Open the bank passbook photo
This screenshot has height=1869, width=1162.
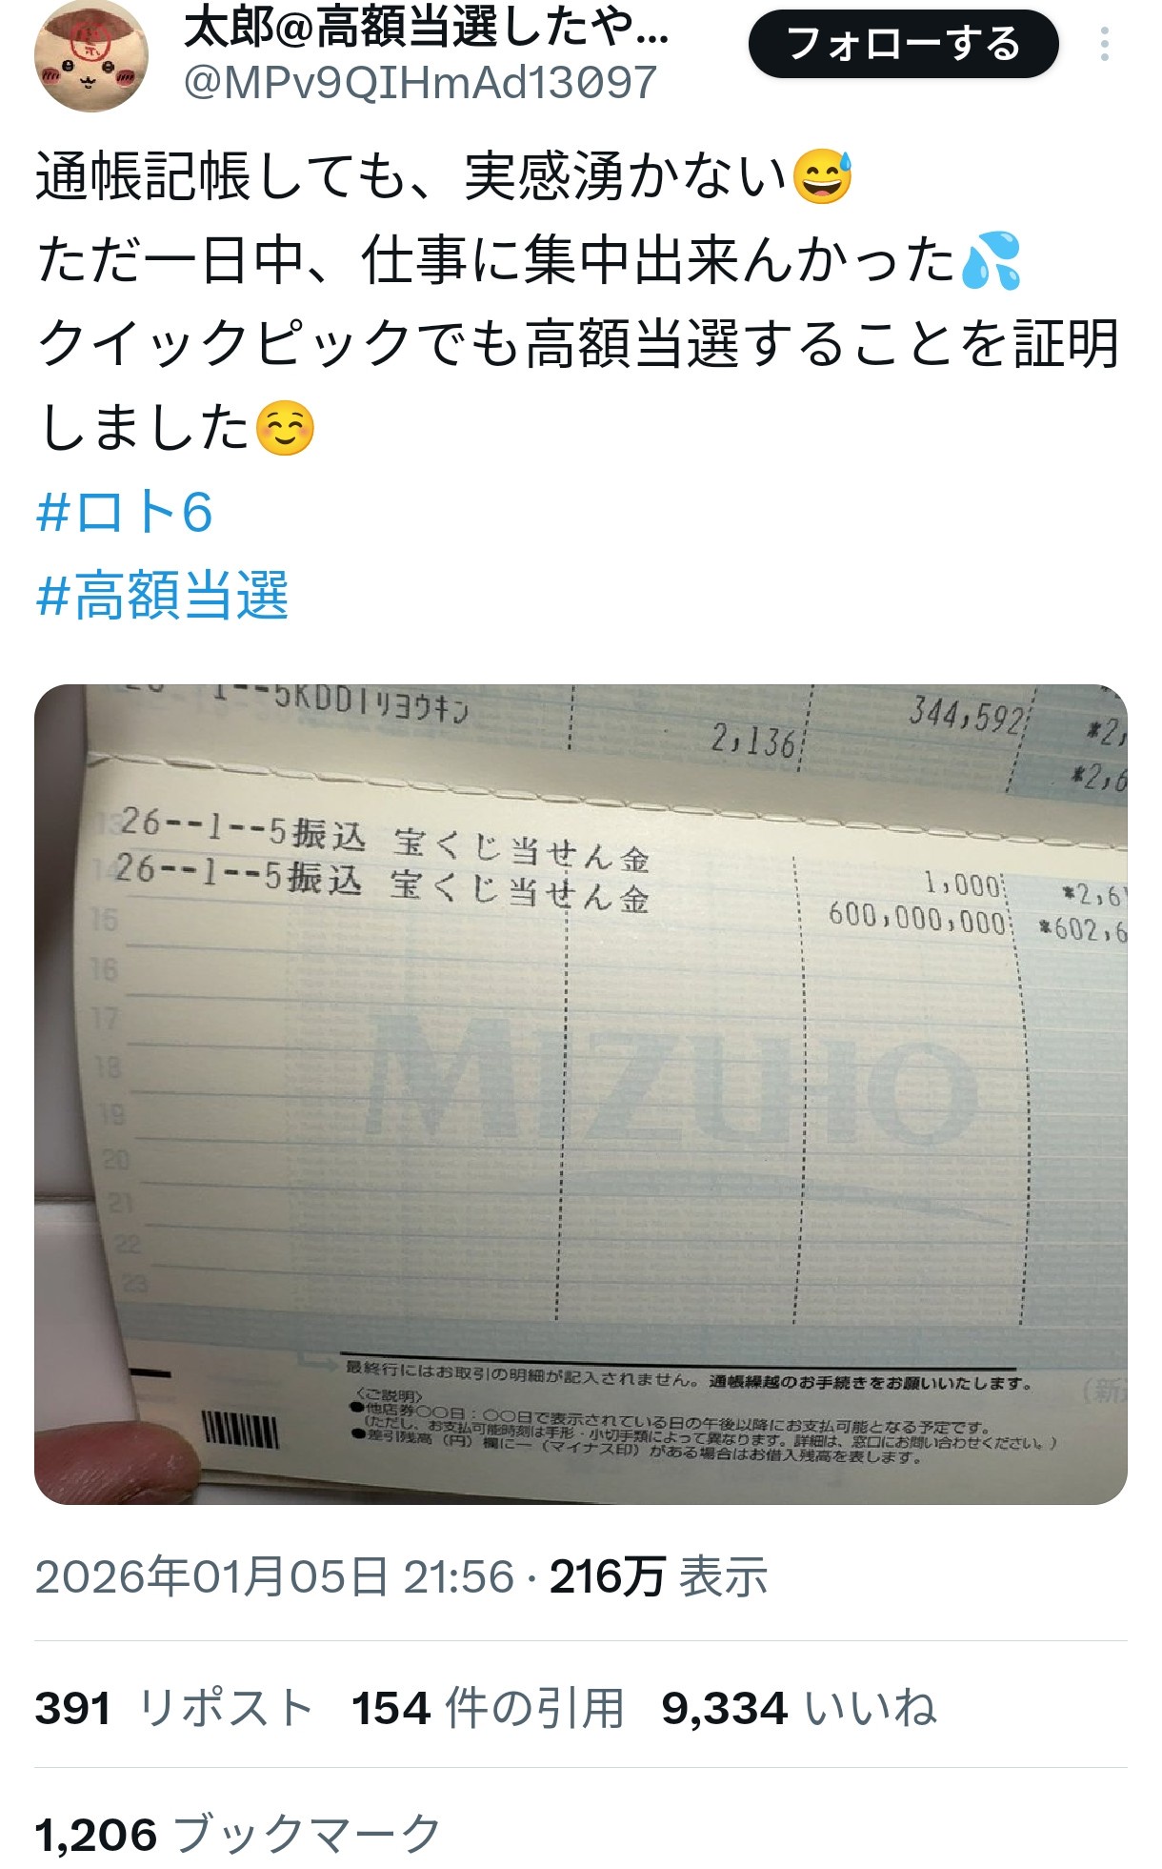coord(581,1094)
